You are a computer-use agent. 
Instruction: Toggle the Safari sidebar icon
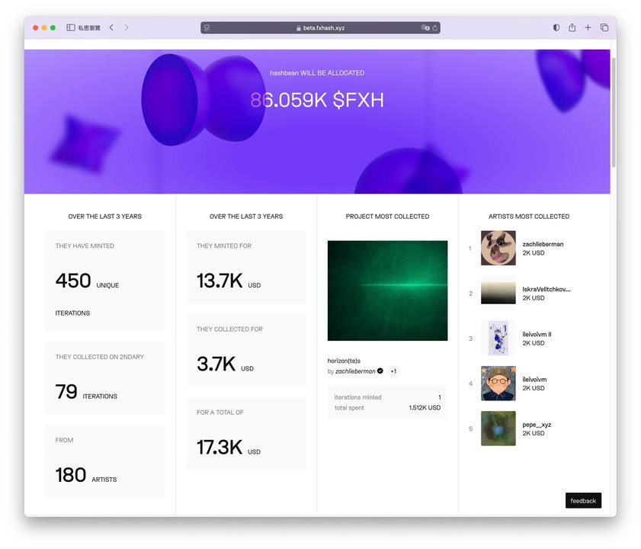click(70, 27)
